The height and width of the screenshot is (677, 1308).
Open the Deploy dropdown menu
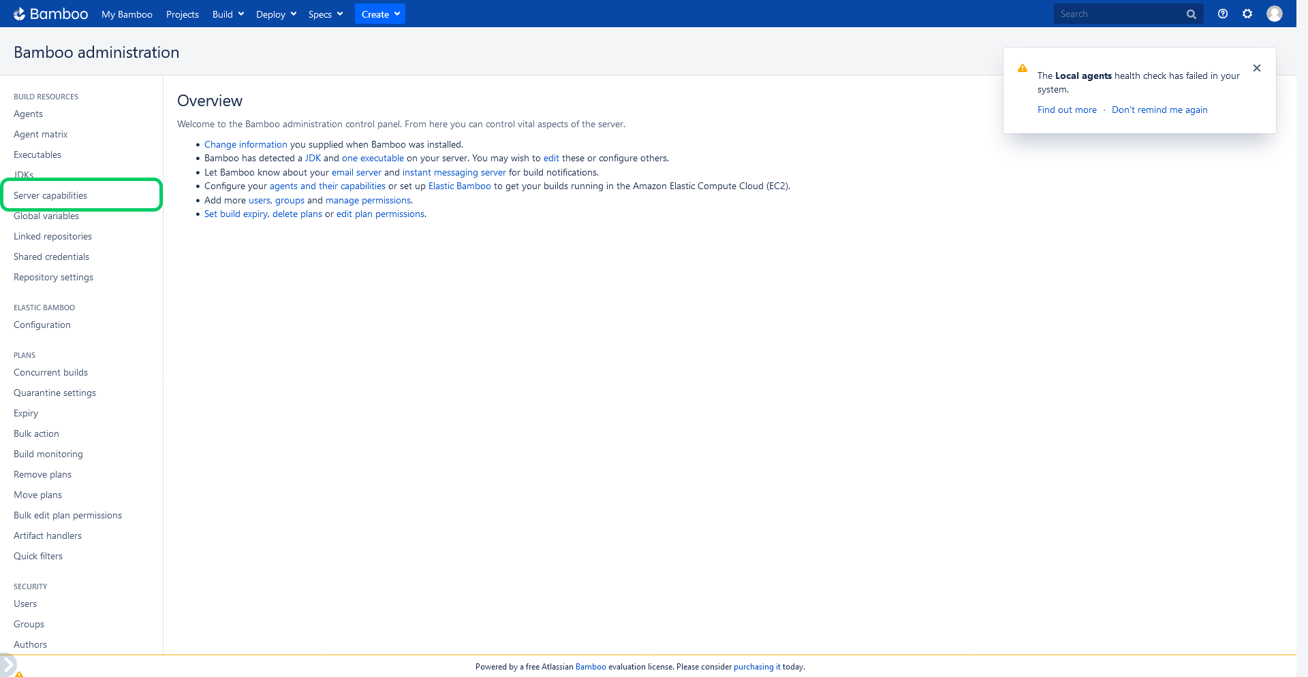click(x=276, y=14)
